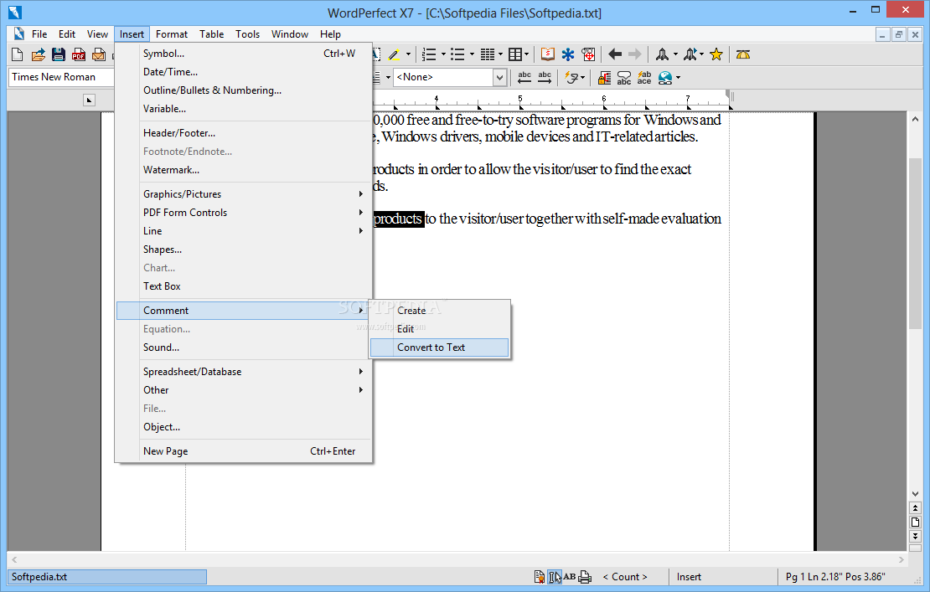Click the Next Page button in scrollbar
This screenshot has width=930, height=592.
[915, 536]
